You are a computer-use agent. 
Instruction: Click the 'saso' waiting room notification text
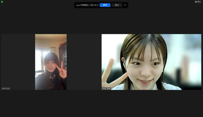point(88,5)
